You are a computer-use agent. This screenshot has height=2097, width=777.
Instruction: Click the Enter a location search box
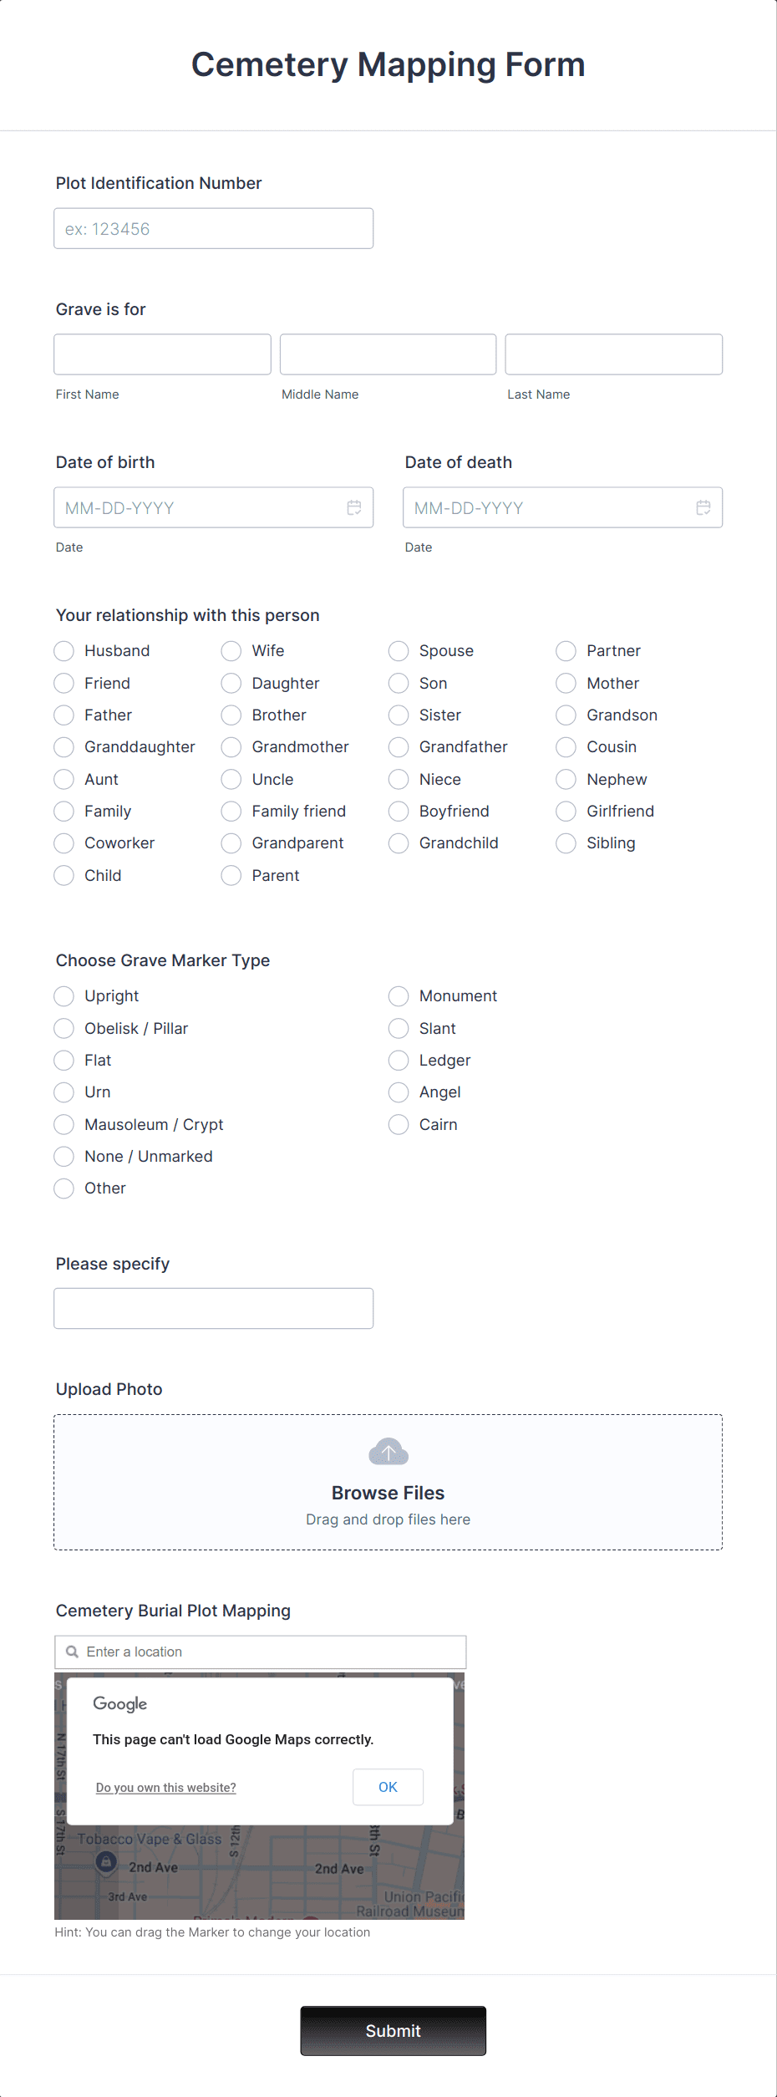point(261,1652)
